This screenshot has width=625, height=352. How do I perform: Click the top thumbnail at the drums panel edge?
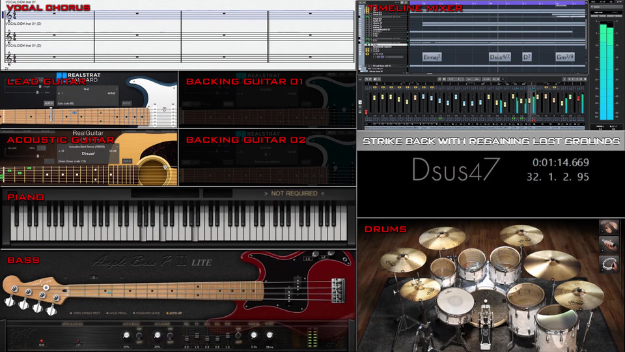click(609, 227)
